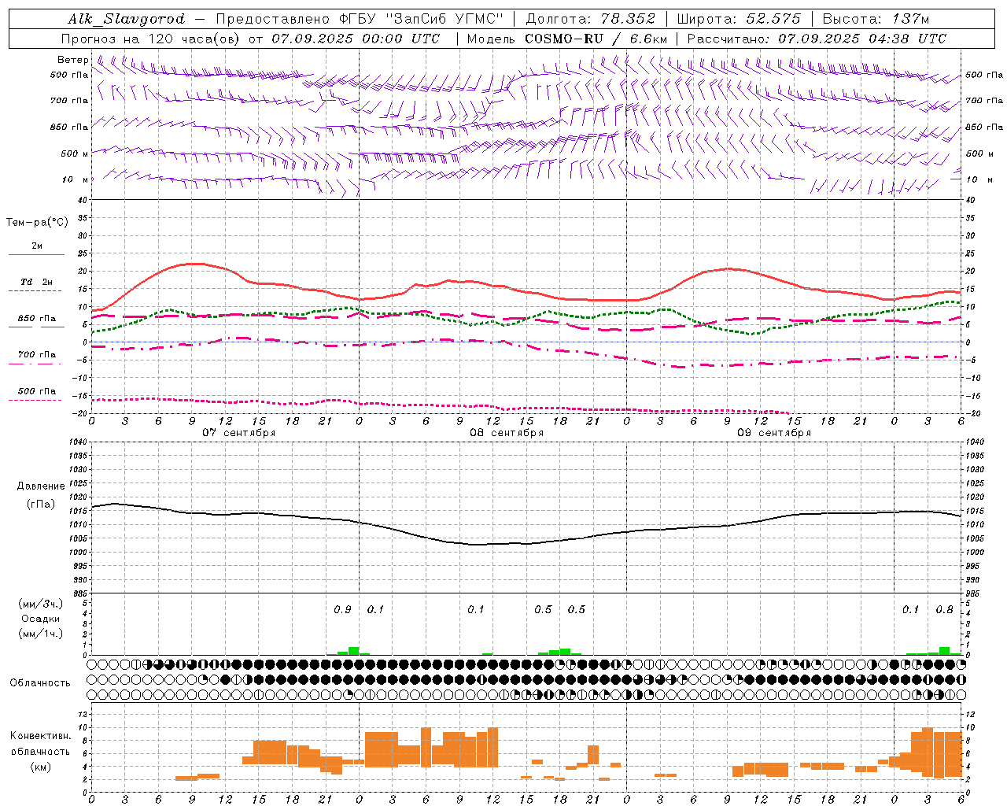This screenshot has width=1007, height=806.
Task: Click the 'Td 2м' dew point legend entry
Action: (37, 282)
